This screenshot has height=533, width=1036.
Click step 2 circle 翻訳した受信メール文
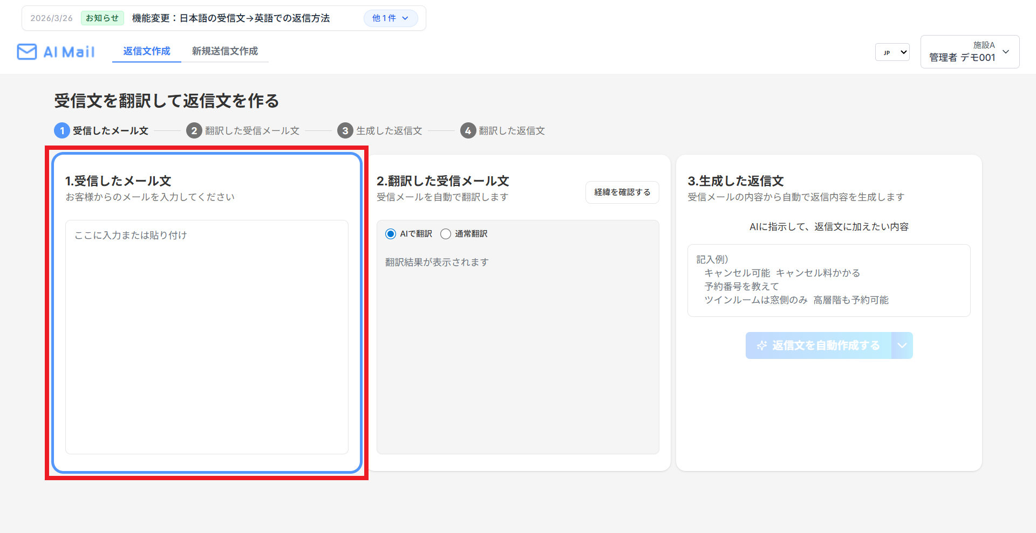(194, 130)
